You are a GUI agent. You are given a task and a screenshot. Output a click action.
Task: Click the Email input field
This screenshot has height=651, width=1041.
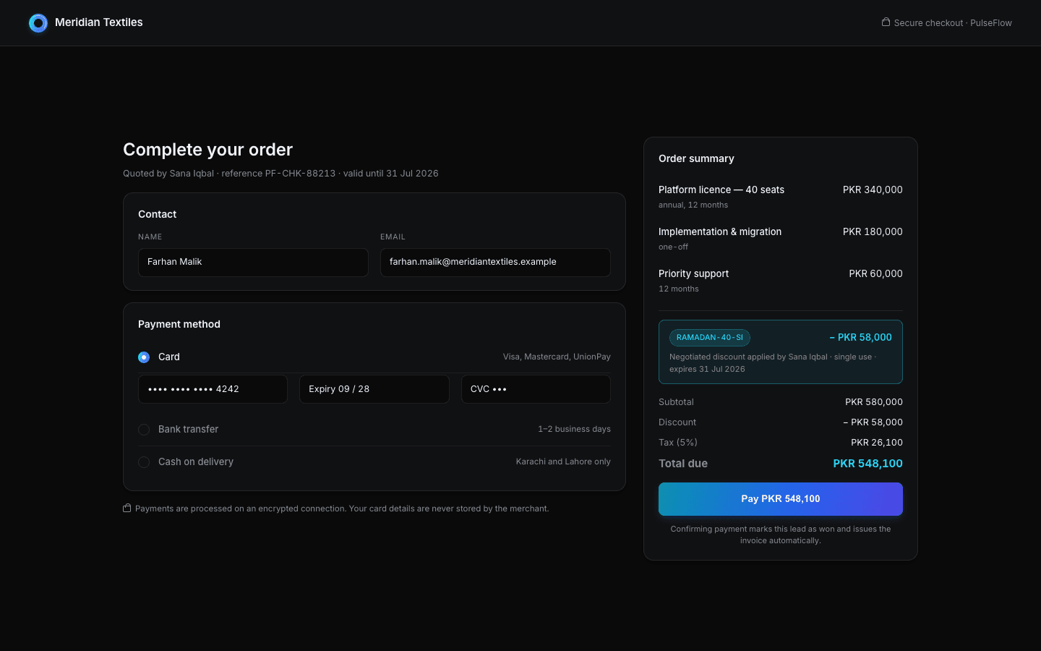(495, 263)
